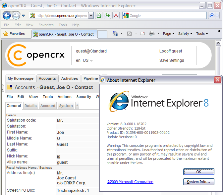The image size is (223, 195).
Task: Open the openCRX Tools menu
Action: [x=48, y=97]
